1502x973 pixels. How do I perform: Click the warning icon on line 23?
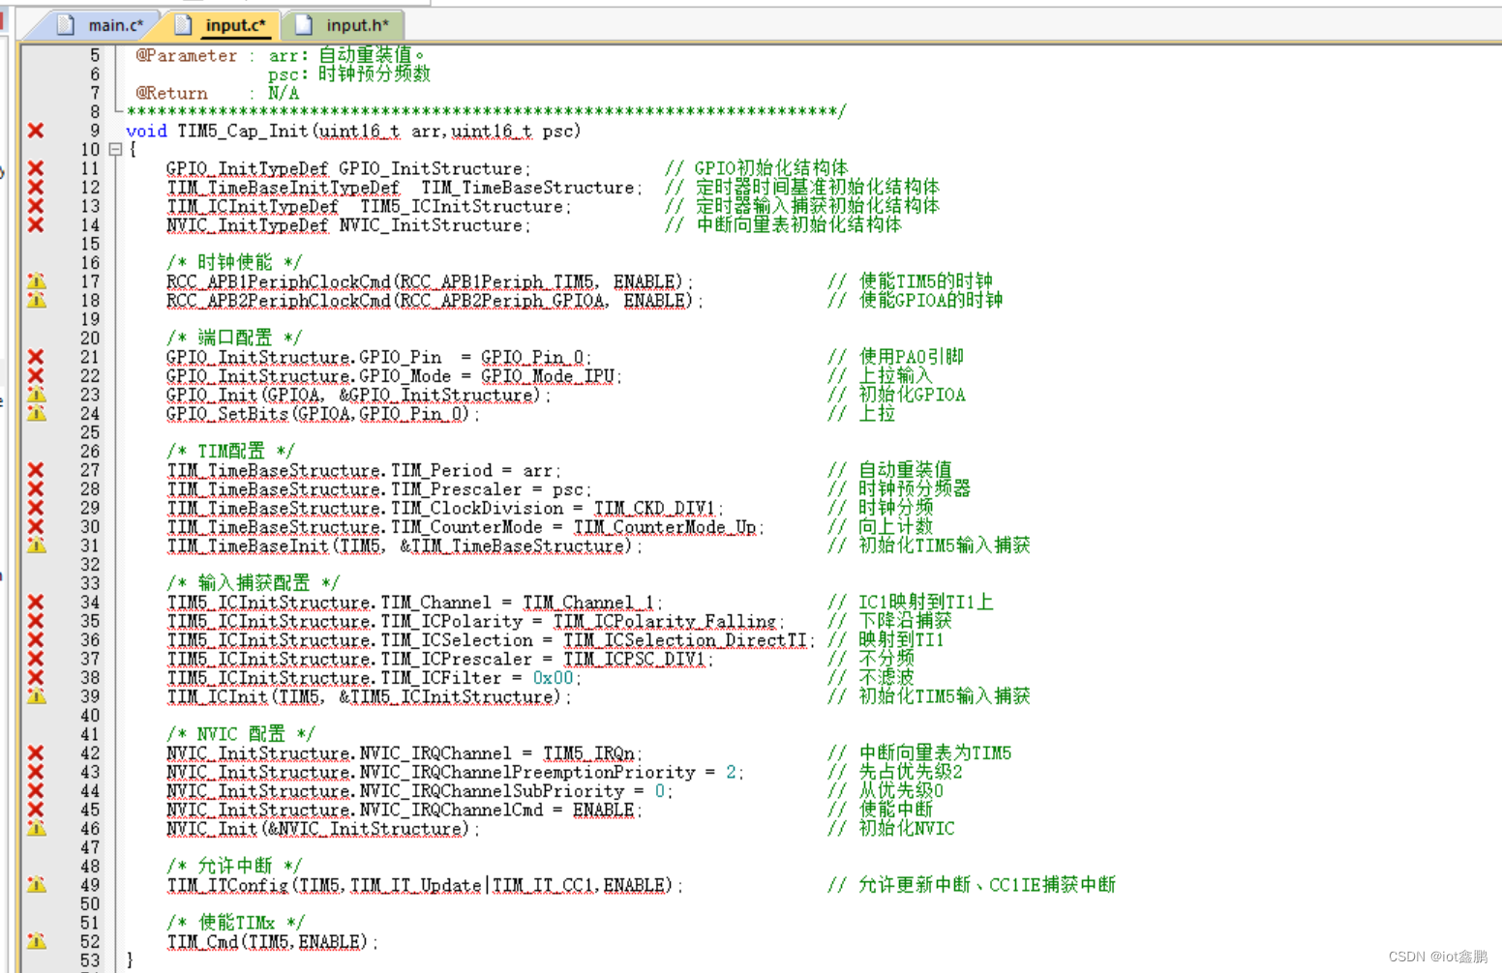click(36, 395)
